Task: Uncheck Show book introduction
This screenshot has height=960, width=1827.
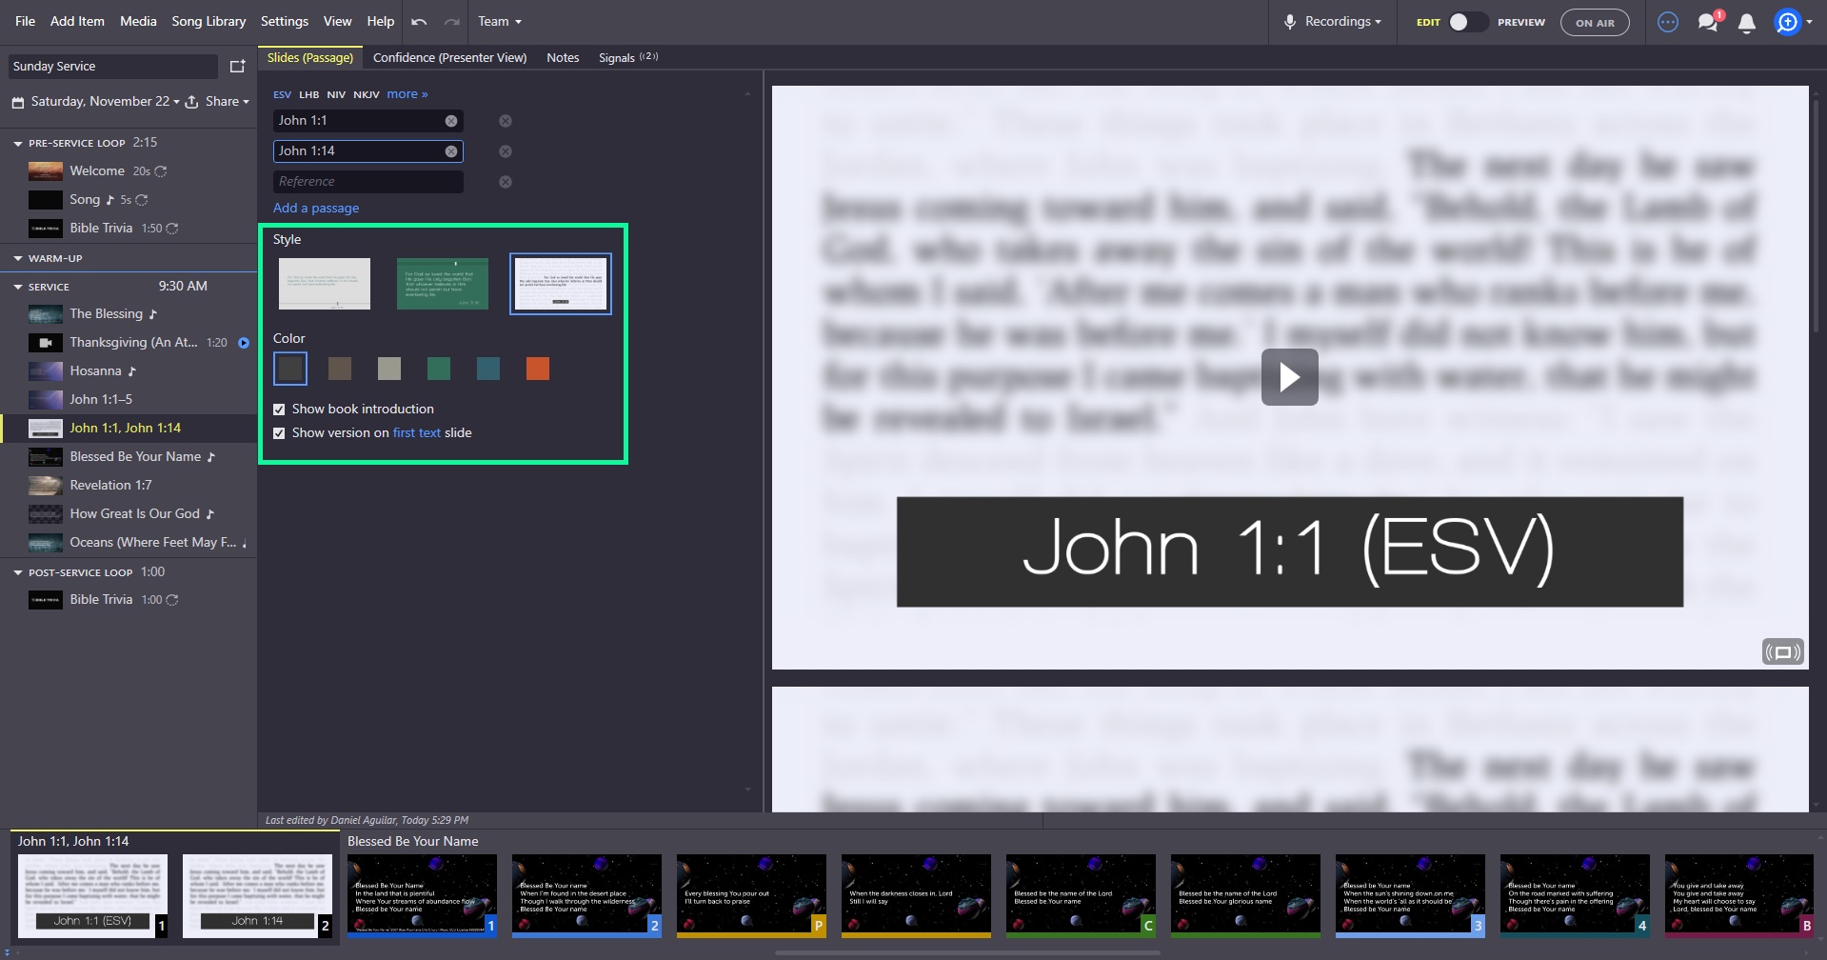Action: [x=279, y=410]
